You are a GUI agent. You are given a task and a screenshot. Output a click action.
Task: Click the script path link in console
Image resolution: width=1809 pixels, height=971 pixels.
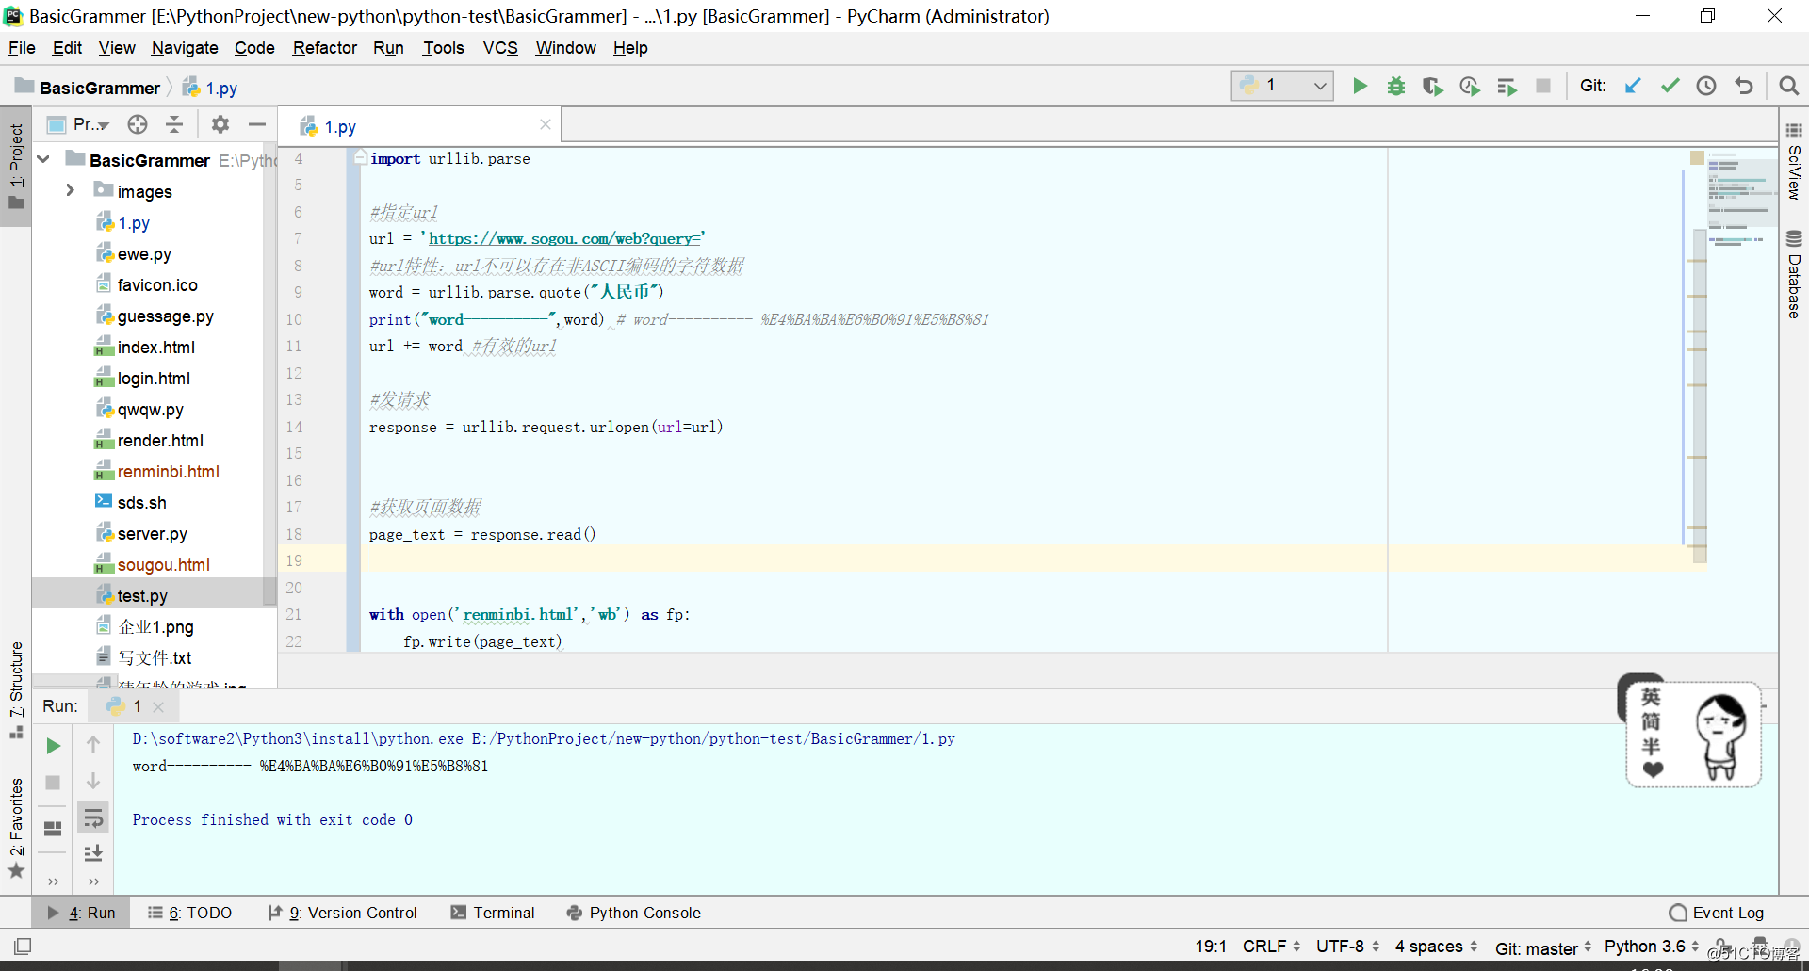point(713,739)
